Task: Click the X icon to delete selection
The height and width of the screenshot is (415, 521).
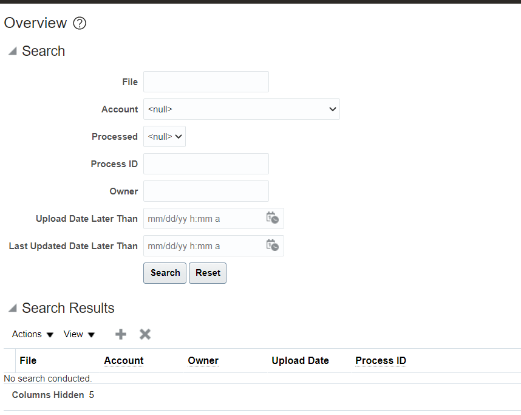Action: (145, 334)
